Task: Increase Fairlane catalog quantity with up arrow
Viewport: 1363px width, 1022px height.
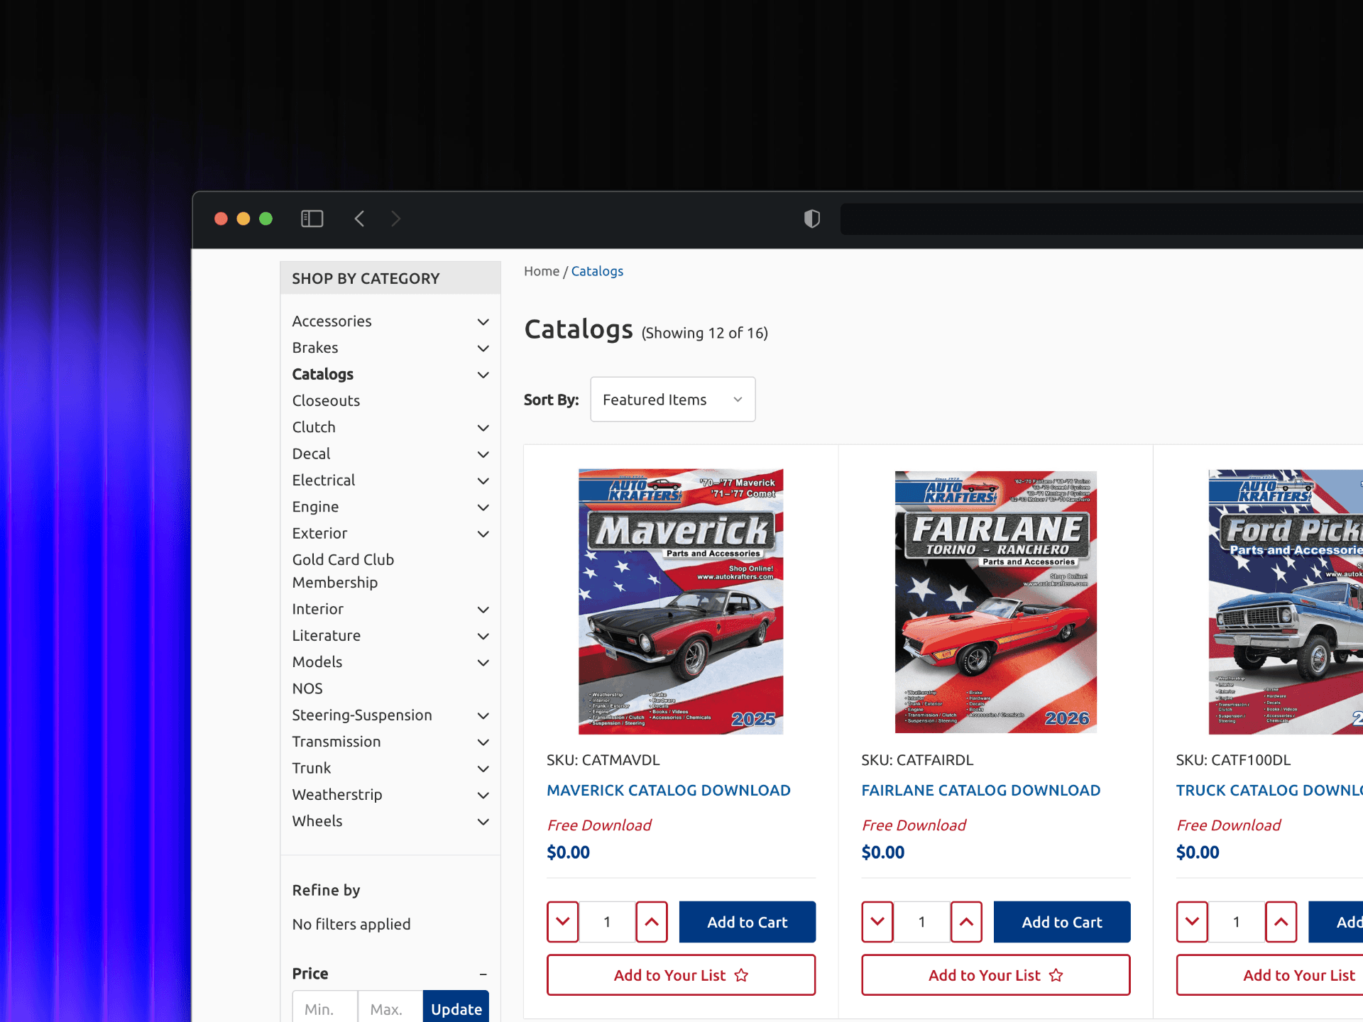Action: 965,922
